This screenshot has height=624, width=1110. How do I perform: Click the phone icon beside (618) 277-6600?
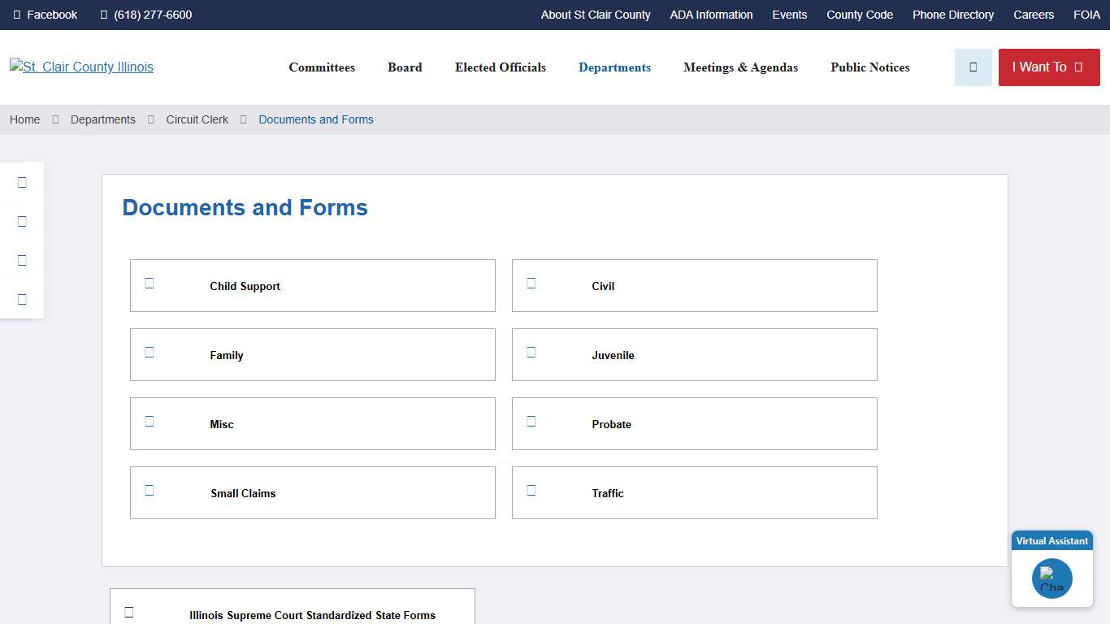click(103, 14)
